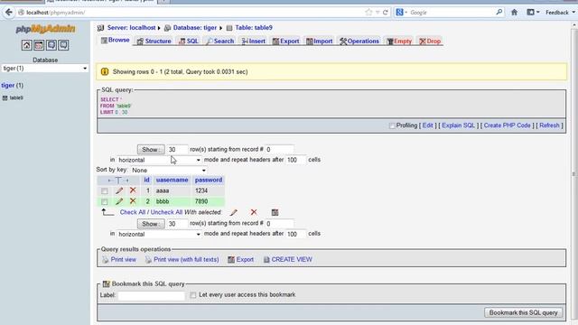Click the phpMyAdmin logo
The width and height of the screenshot is (578, 325).
(45, 29)
